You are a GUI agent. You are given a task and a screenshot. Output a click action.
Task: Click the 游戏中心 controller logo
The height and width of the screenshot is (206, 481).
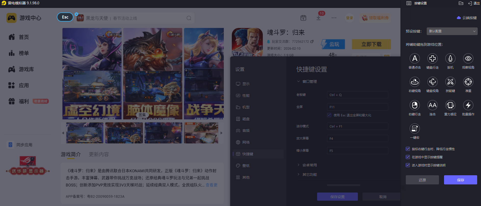(x=11, y=18)
